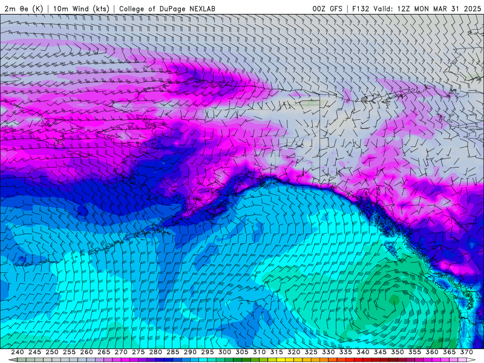Click the 240 value on the color scale

18,352
